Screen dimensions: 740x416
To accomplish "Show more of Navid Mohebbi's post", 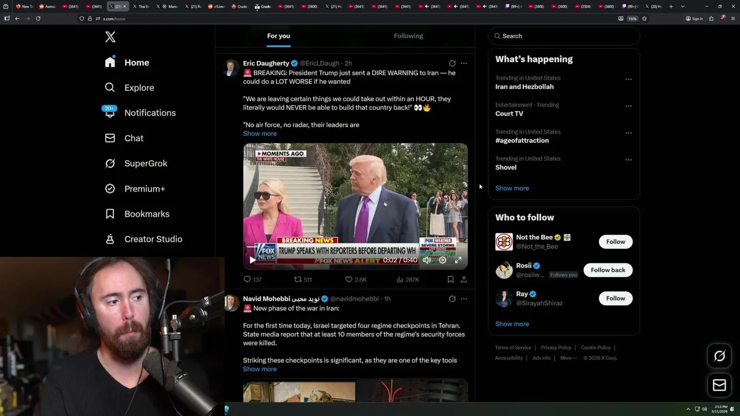I will click(260, 369).
